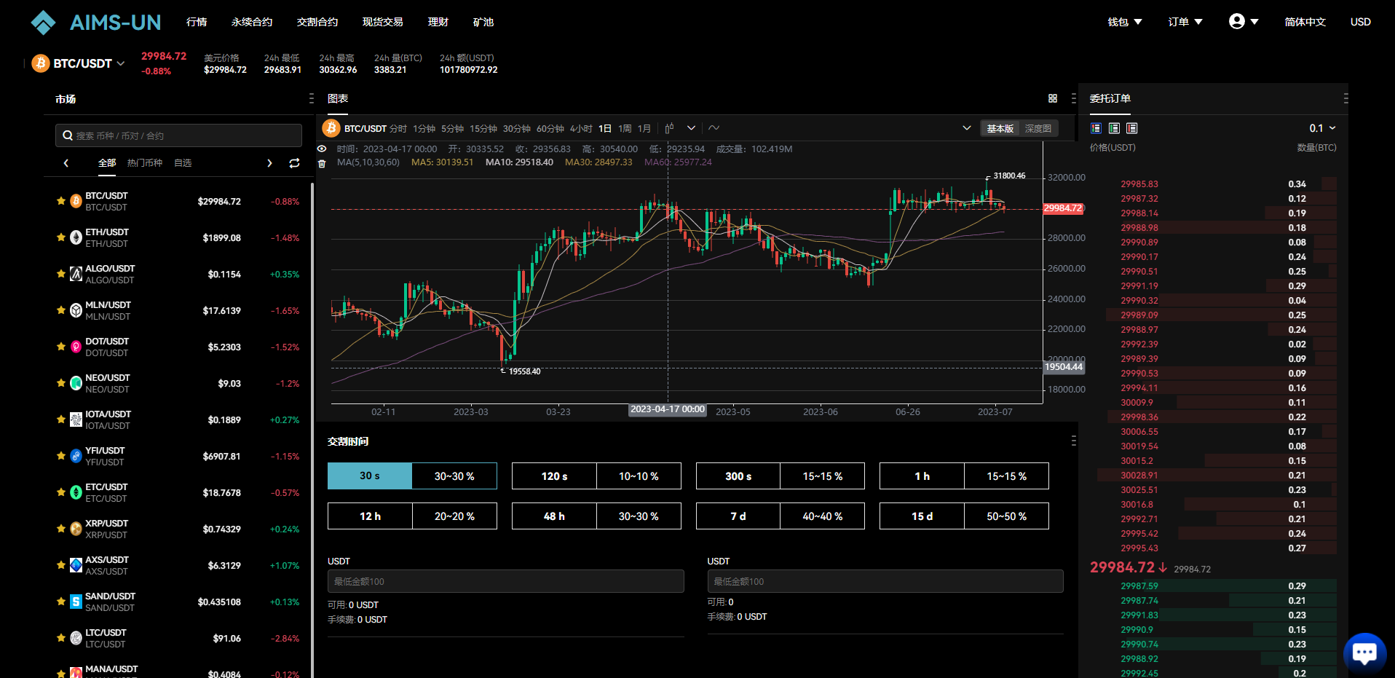1395x678 pixels.
Task: Click the refresh icon in market panel
Action: click(x=294, y=163)
